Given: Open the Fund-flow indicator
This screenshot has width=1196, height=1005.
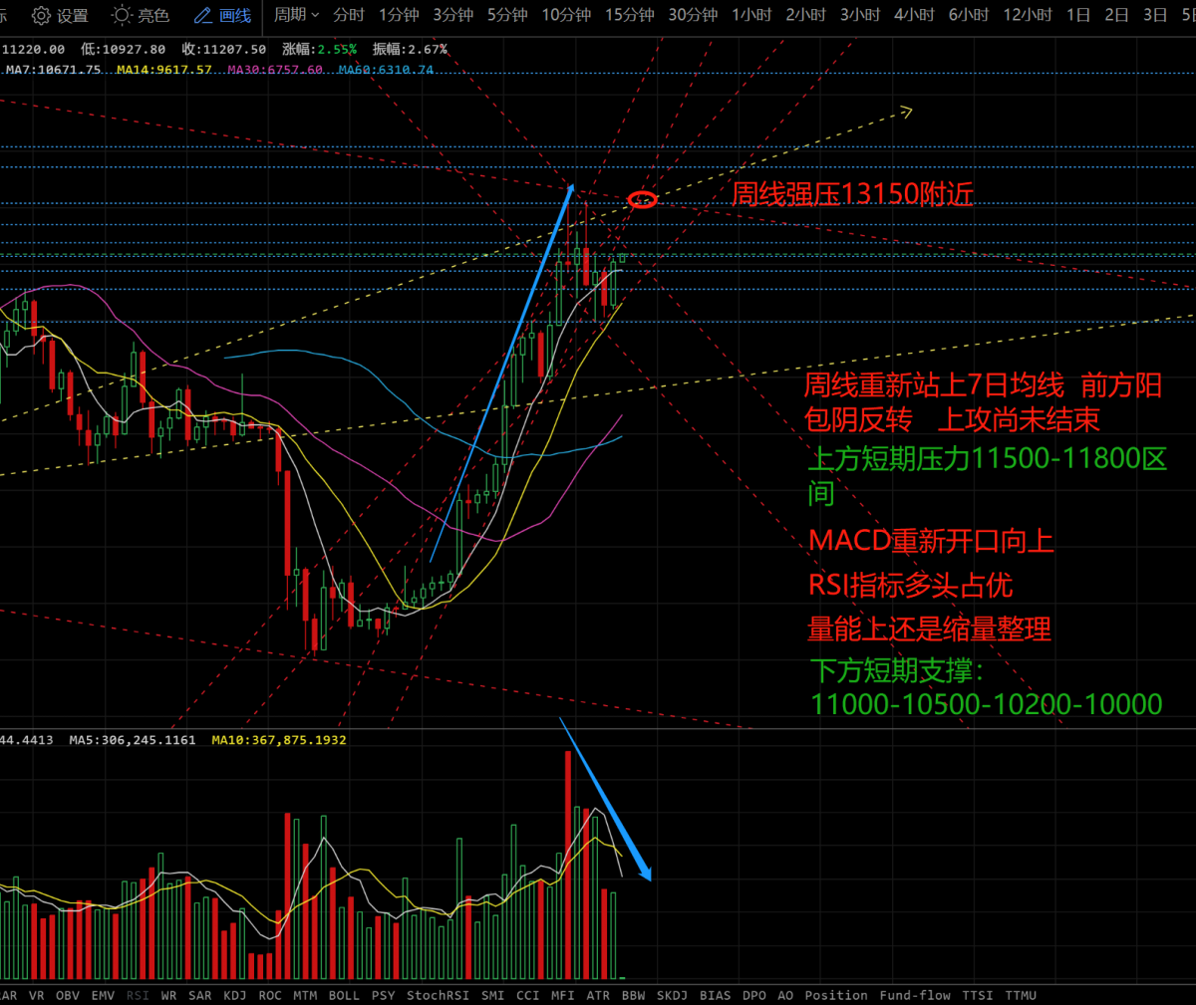Looking at the screenshot, I should click(x=915, y=995).
